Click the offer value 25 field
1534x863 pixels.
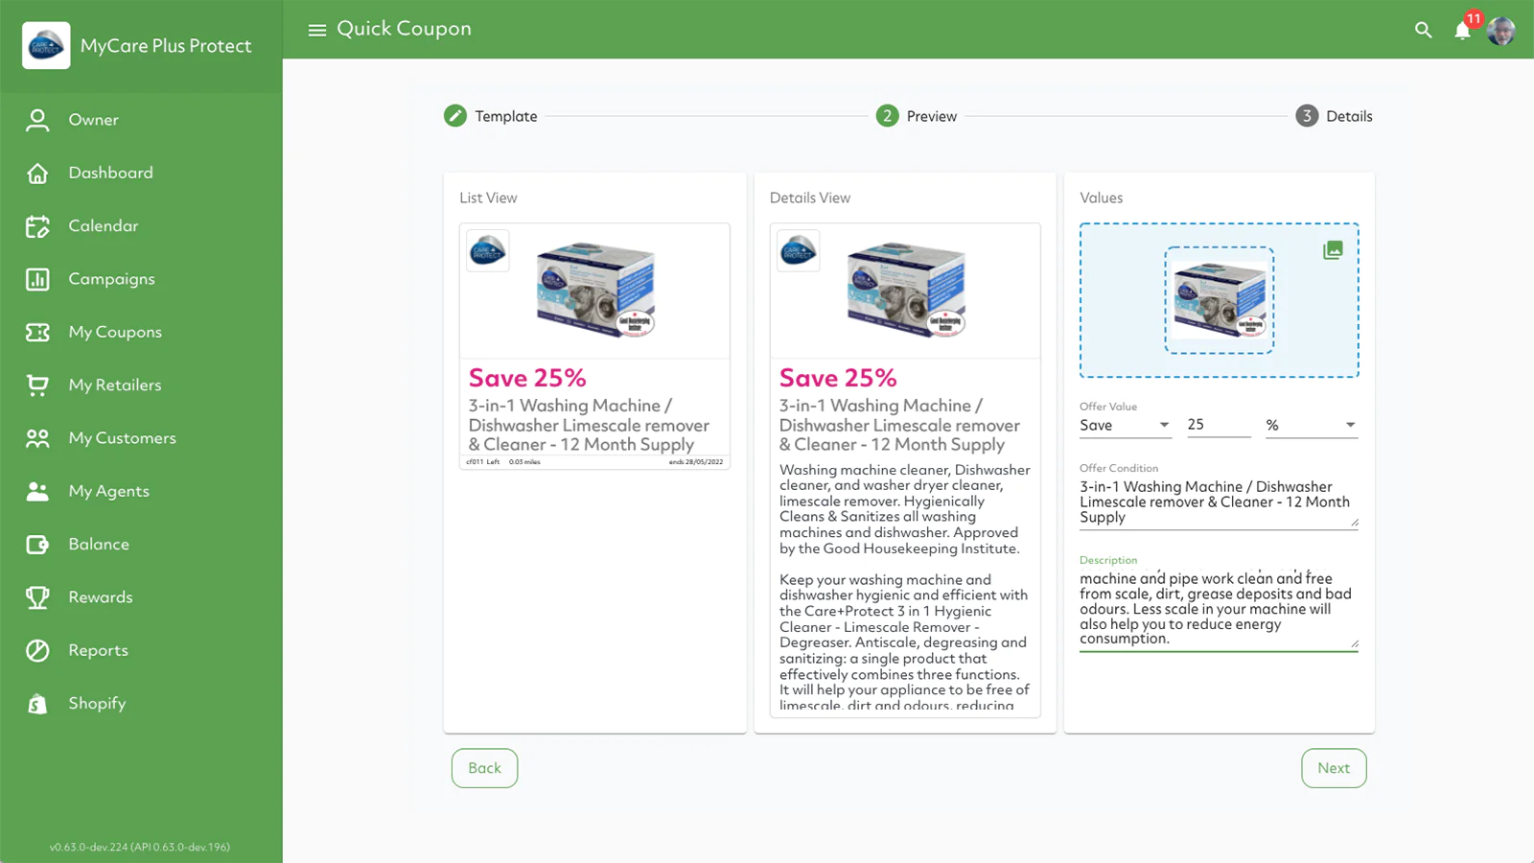coord(1220,425)
